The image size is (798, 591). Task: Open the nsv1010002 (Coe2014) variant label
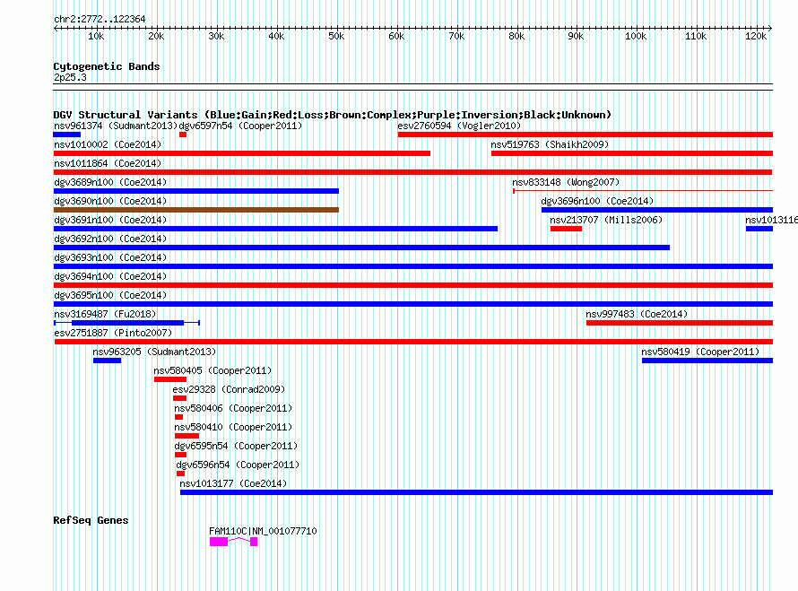pyautogui.click(x=108, y=144)
